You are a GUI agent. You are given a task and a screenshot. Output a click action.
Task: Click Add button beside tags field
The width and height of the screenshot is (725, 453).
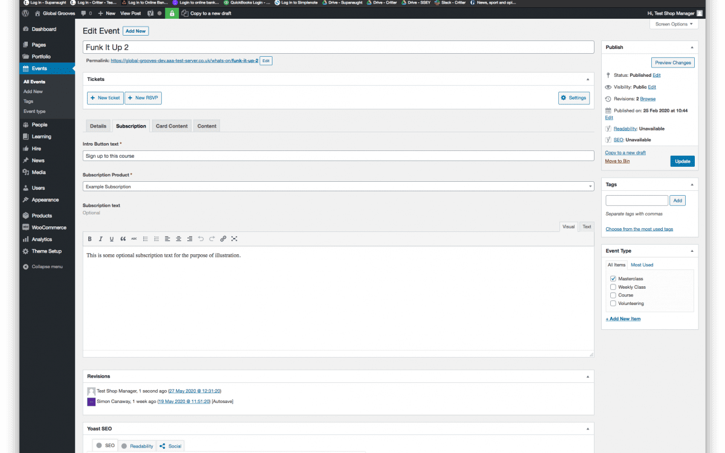678,201
